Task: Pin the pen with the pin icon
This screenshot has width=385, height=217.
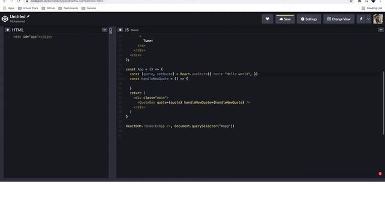Action: (x=361, y=19)
